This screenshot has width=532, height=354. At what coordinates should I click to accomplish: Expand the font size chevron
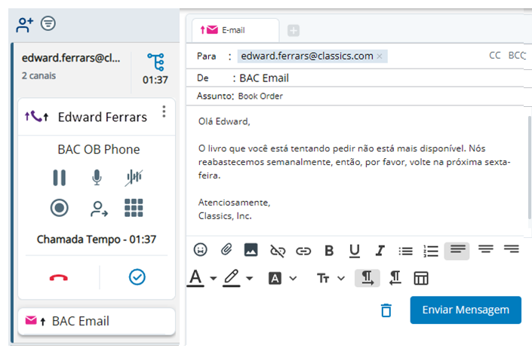[341, 279]
